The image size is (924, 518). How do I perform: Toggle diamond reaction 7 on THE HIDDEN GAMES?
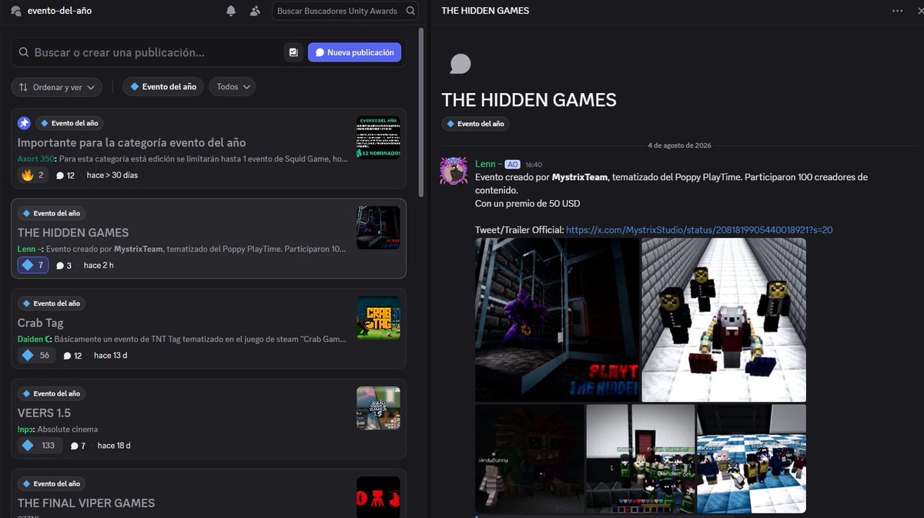click(33, 266)
